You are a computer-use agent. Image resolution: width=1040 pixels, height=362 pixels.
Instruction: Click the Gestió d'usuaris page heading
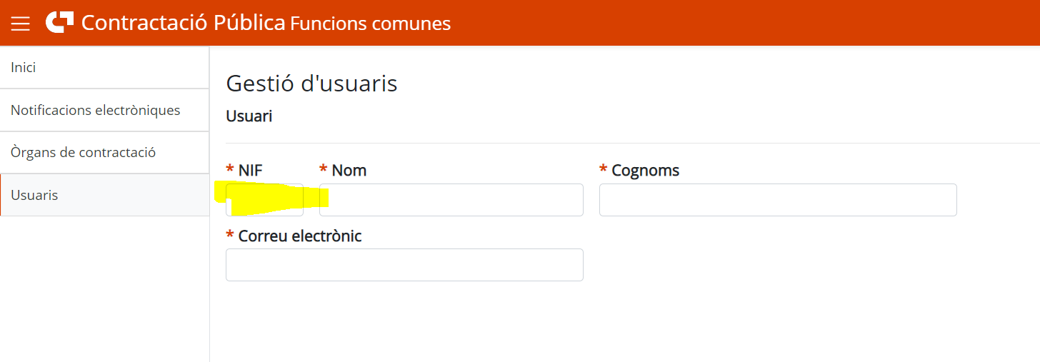[311, 84]
